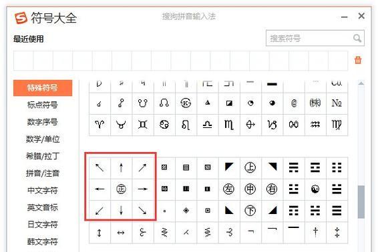Image resolution: width=378 pixels, height=252 pixels.
Task: Insert the downward arrow symbol
Action: [122, 211]
